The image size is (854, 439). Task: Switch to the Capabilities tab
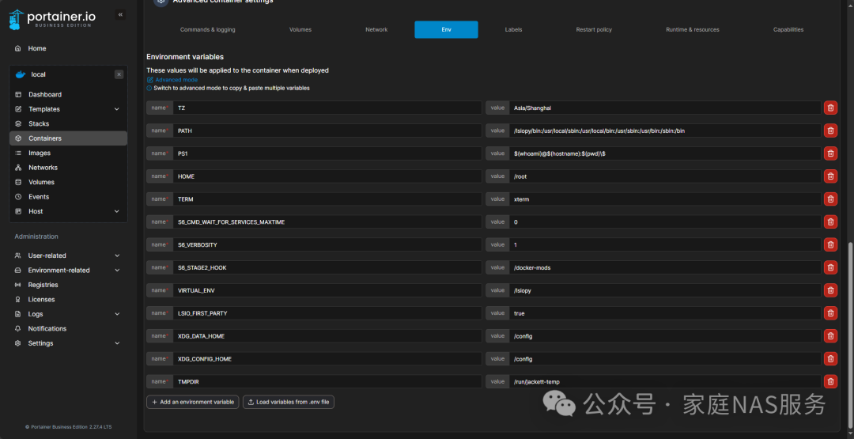tap(788, 29)
